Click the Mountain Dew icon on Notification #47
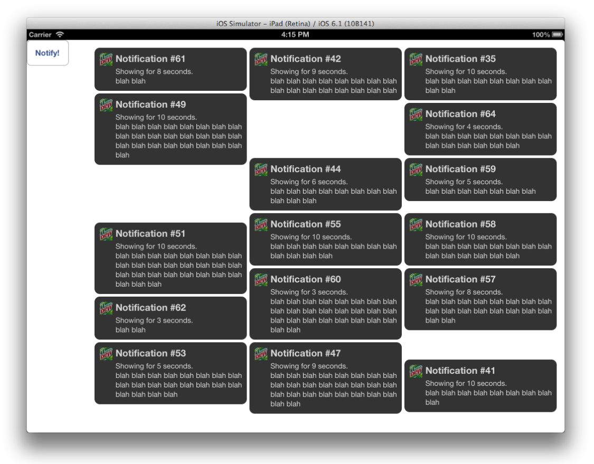Screen dimensions: 594x464 tap(261, 354)
